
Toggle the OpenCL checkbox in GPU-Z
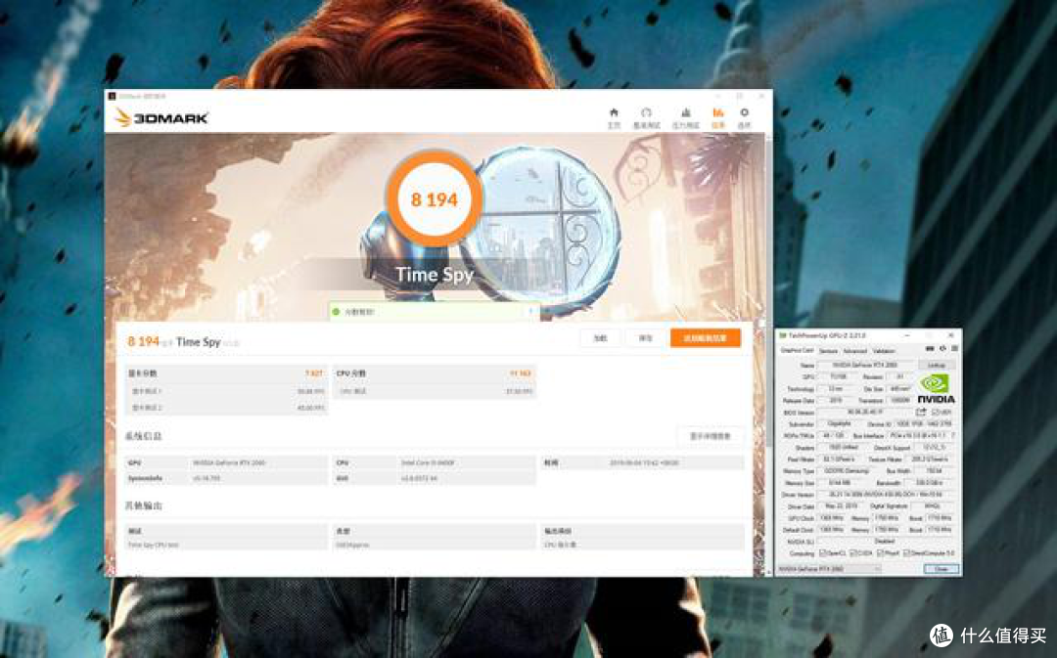click(822, 553)
